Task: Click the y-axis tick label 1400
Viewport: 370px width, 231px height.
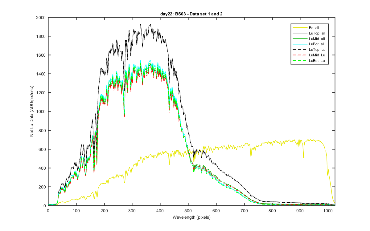Action: [x=41, y=74]
